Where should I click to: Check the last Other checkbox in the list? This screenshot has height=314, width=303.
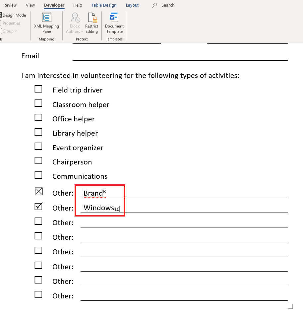click(38, 294)
